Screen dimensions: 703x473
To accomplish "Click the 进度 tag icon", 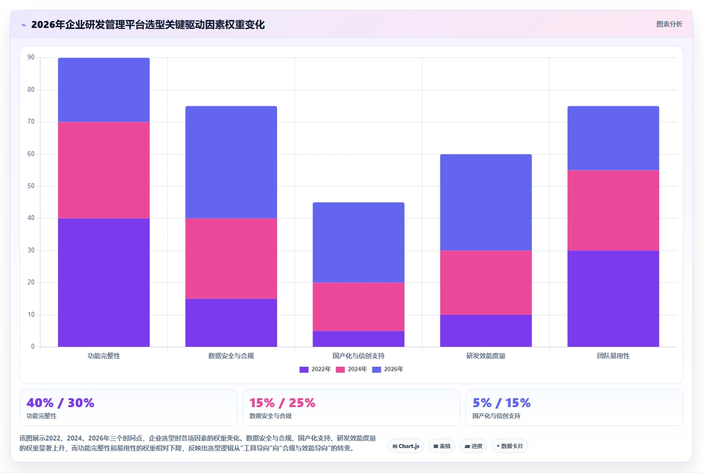I will [x=467, y=447].
